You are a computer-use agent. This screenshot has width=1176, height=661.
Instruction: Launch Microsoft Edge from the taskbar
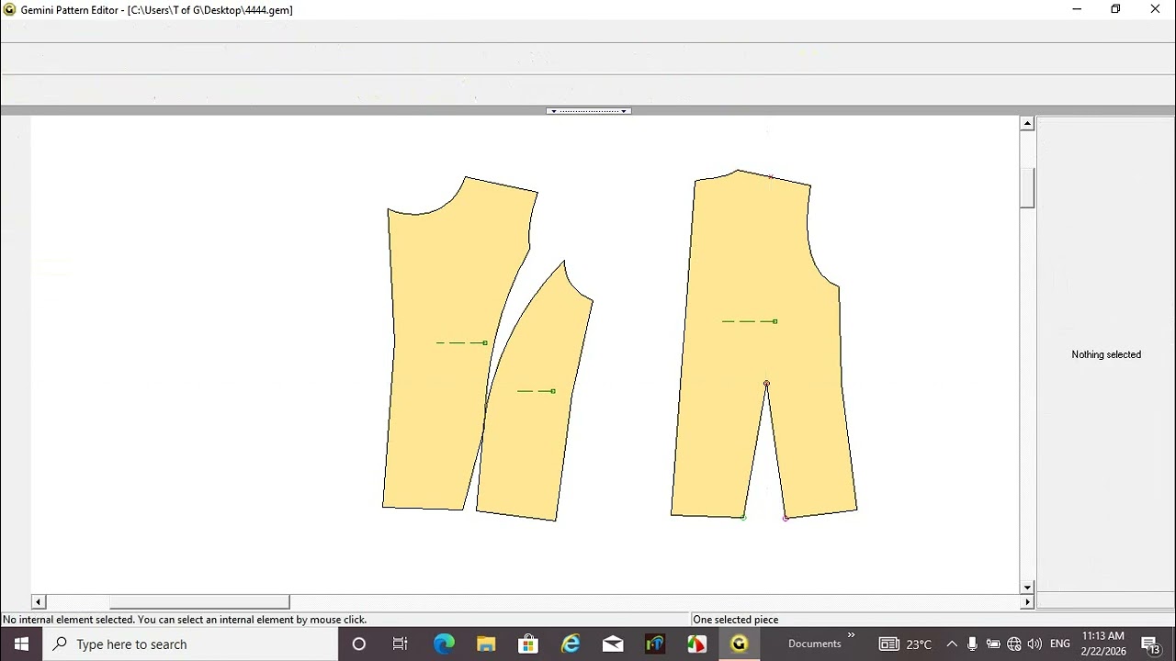(444, 644)
